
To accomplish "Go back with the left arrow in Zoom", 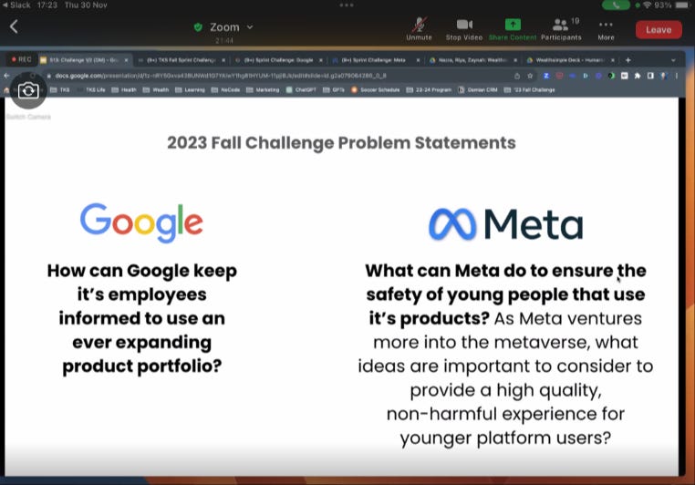I will 14,26.
